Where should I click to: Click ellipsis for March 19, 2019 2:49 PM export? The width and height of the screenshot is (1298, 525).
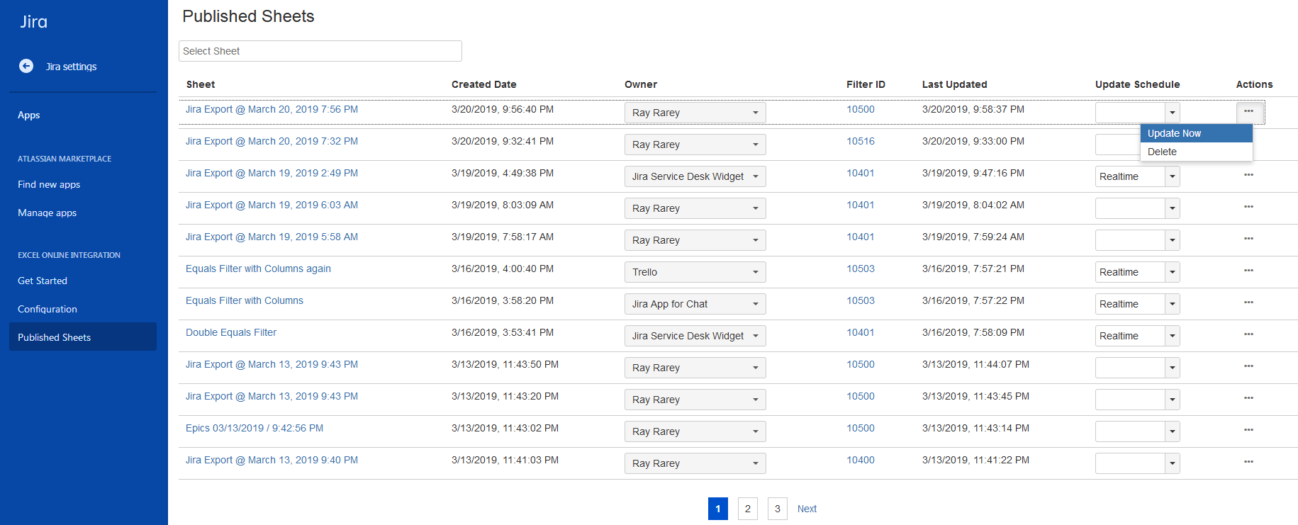coord(1248,174)
